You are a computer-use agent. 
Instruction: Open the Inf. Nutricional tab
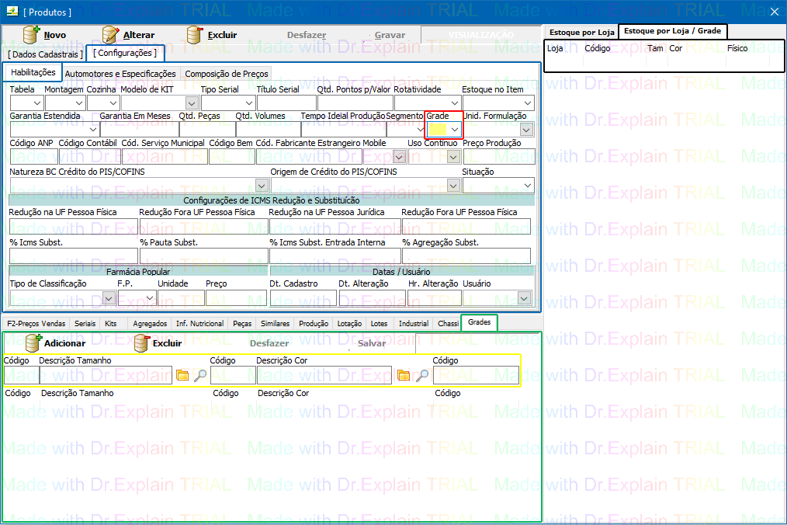pyautogui.click(x=199, y=324)
